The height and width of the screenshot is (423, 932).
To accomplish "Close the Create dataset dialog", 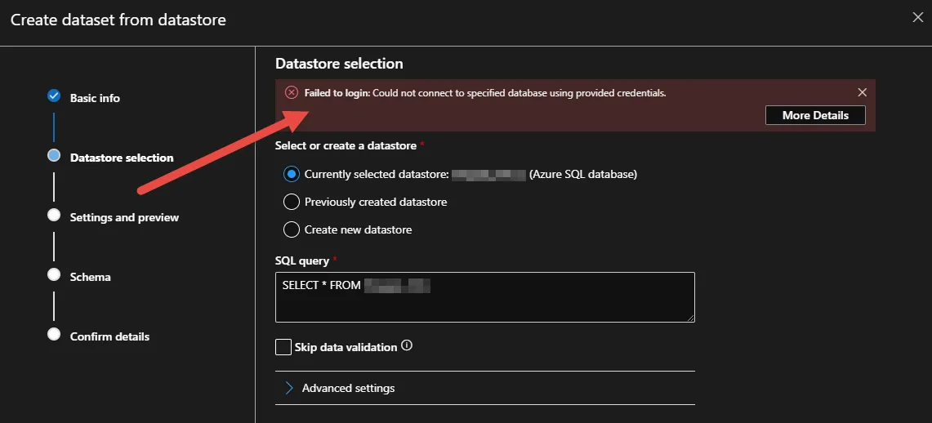I will tap(917, 17).
